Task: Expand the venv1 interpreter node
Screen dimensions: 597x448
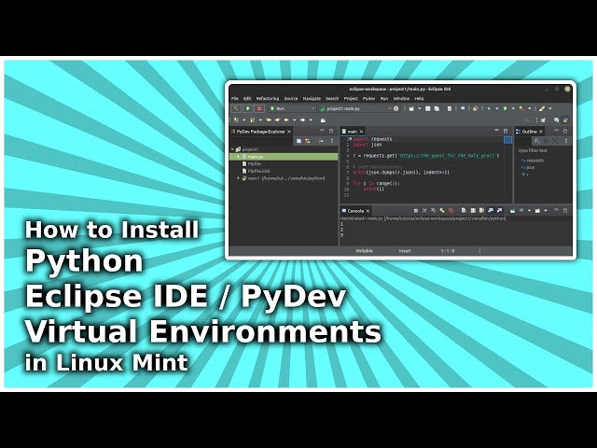Action: [239, 178]
